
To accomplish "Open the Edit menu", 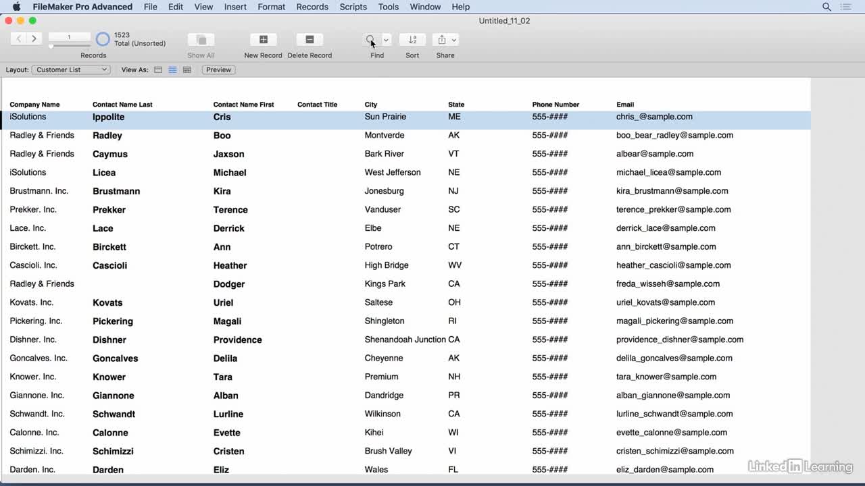I will pyautogui.click(x=176, y=7).
